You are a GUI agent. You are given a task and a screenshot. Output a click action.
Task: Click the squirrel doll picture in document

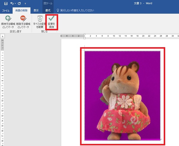(122, 96)
